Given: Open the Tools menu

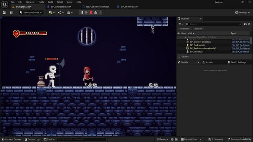Looking at the screenshot, I should [x=41, y=2].
